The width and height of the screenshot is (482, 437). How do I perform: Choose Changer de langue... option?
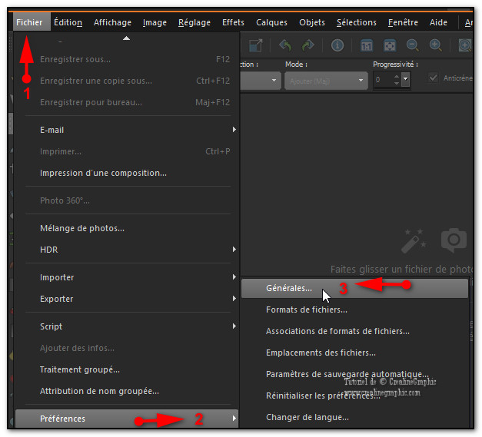point(307,417)
